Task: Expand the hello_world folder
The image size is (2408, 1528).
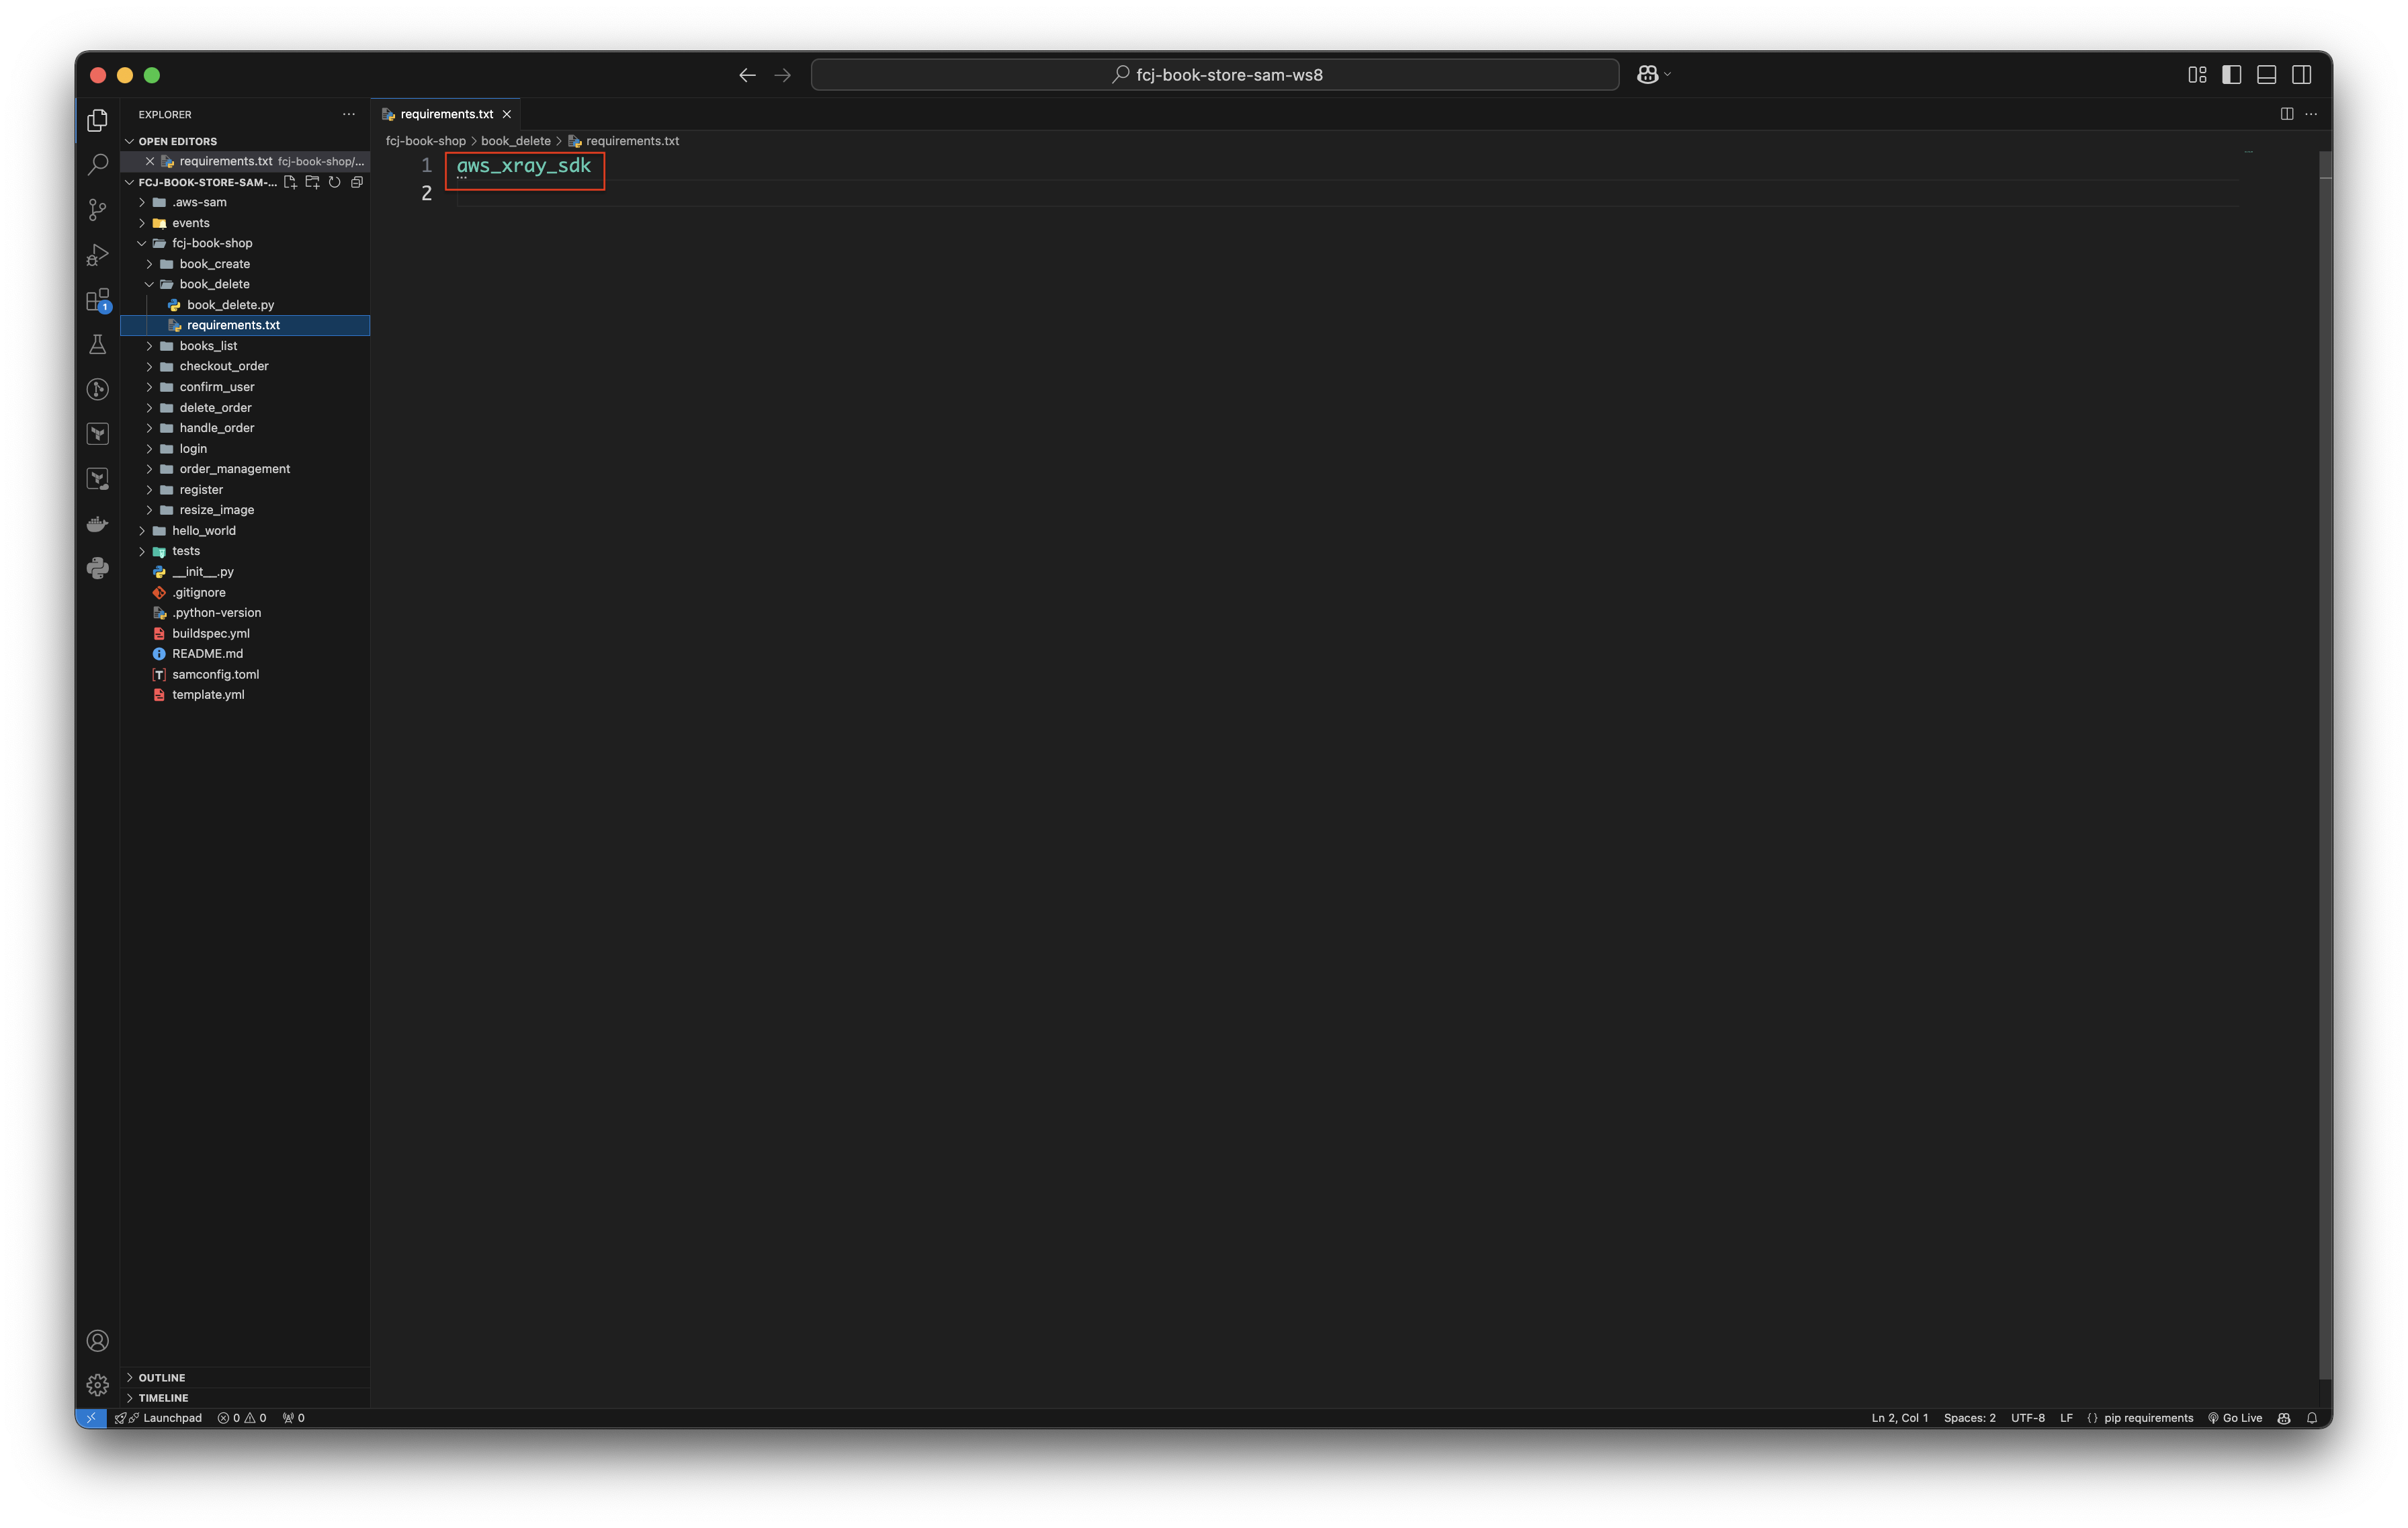Action: click(x=142, y=531)
